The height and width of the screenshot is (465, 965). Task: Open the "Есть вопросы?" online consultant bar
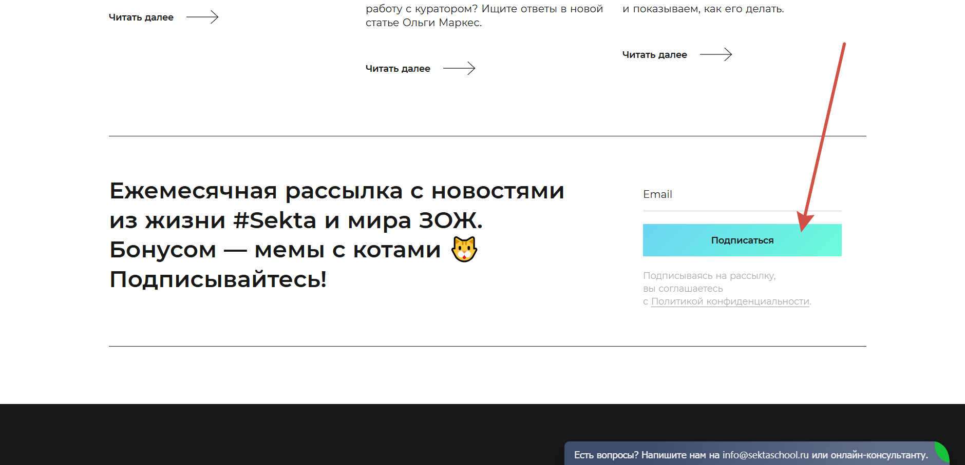[756, 454]
